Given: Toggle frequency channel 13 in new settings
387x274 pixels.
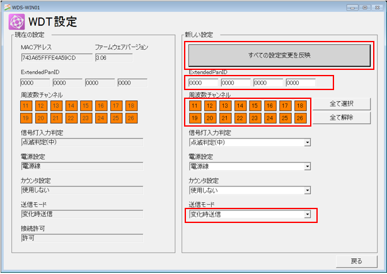Looking at the screenshot, I should click(x=225, y=106).
